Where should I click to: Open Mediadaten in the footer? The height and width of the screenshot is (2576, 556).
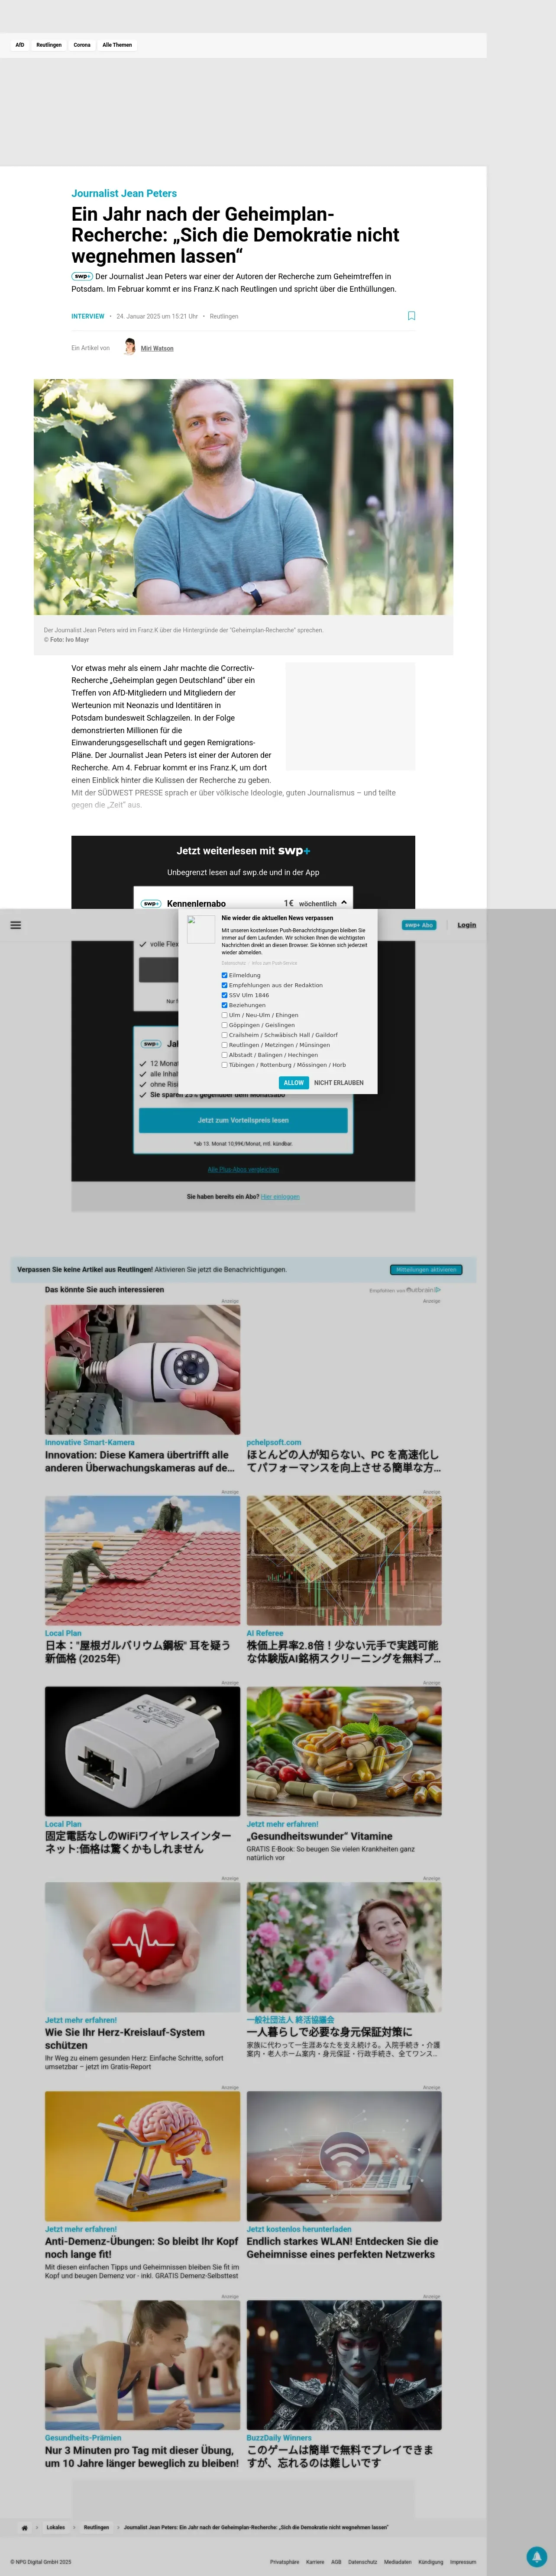[398, 2562]
